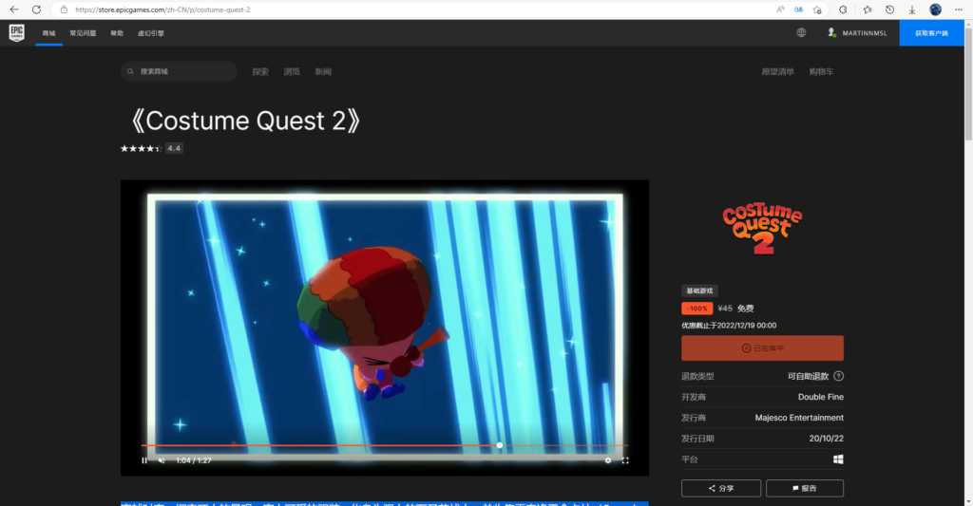Click the Epic Games logo
973x506 pixels.
[x=17, y=33]
